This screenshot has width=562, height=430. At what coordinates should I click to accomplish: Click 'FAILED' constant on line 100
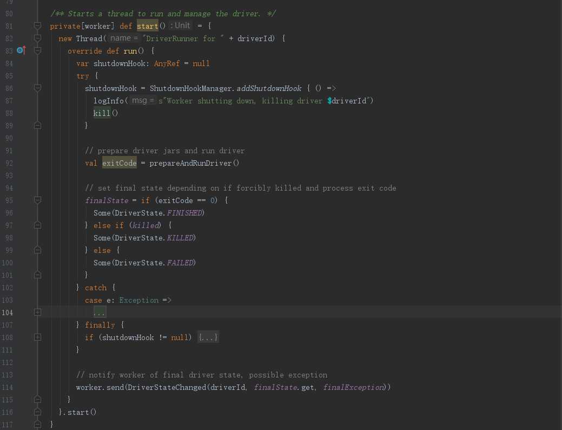(x=180, y=263)
